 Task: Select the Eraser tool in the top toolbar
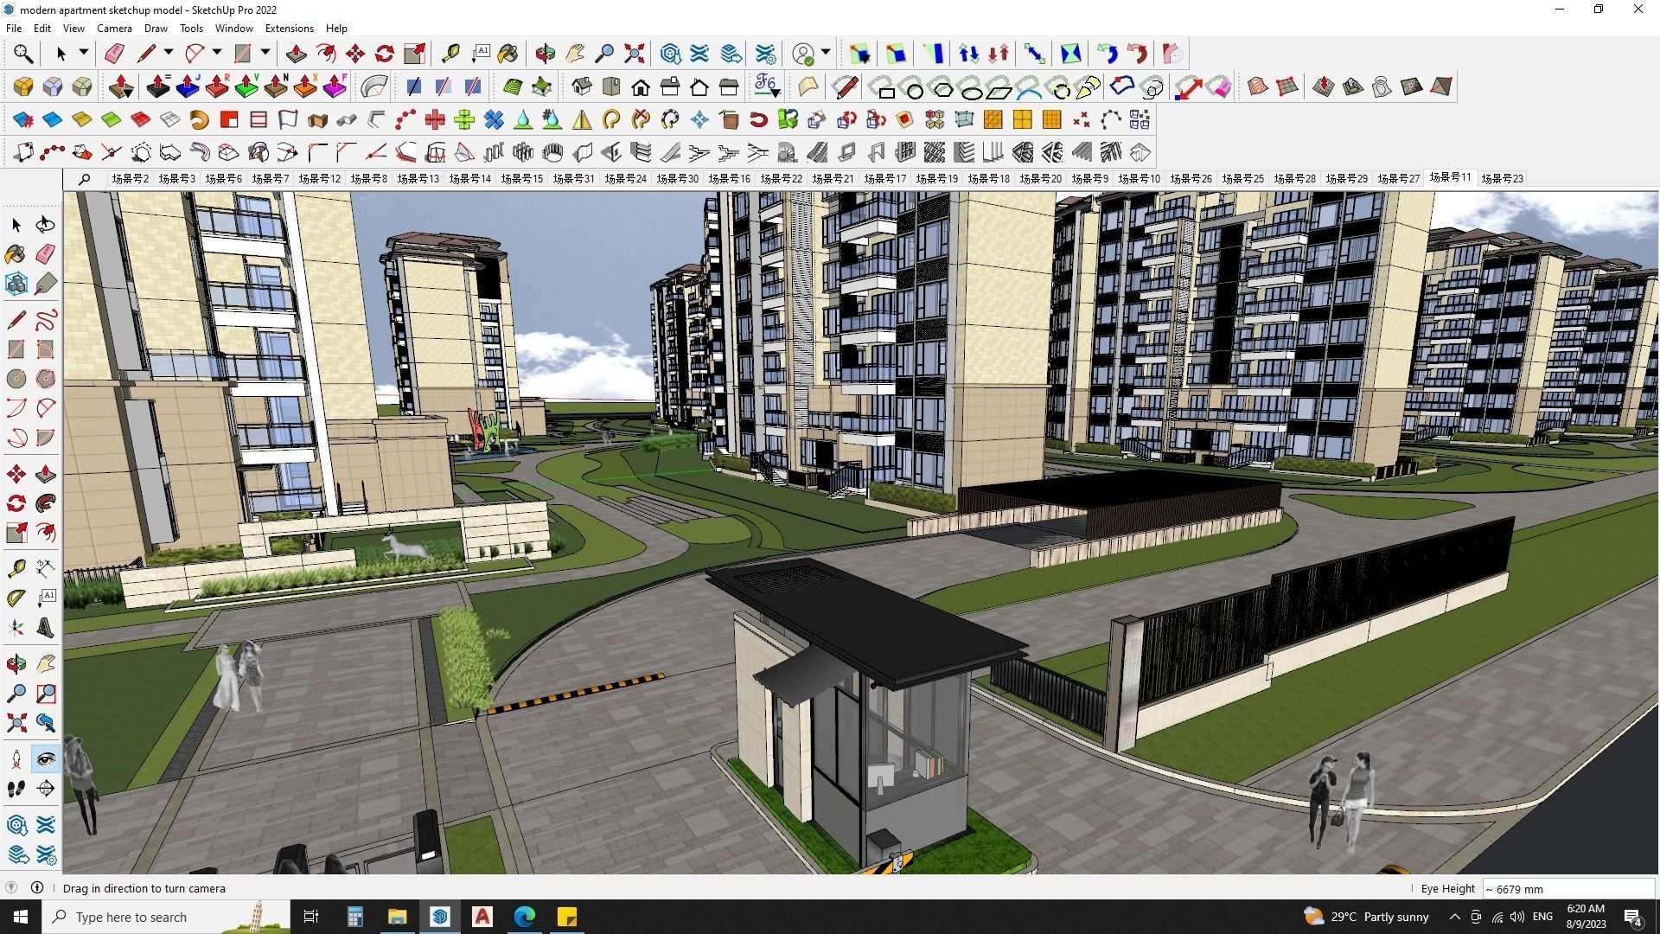[114, 54]
